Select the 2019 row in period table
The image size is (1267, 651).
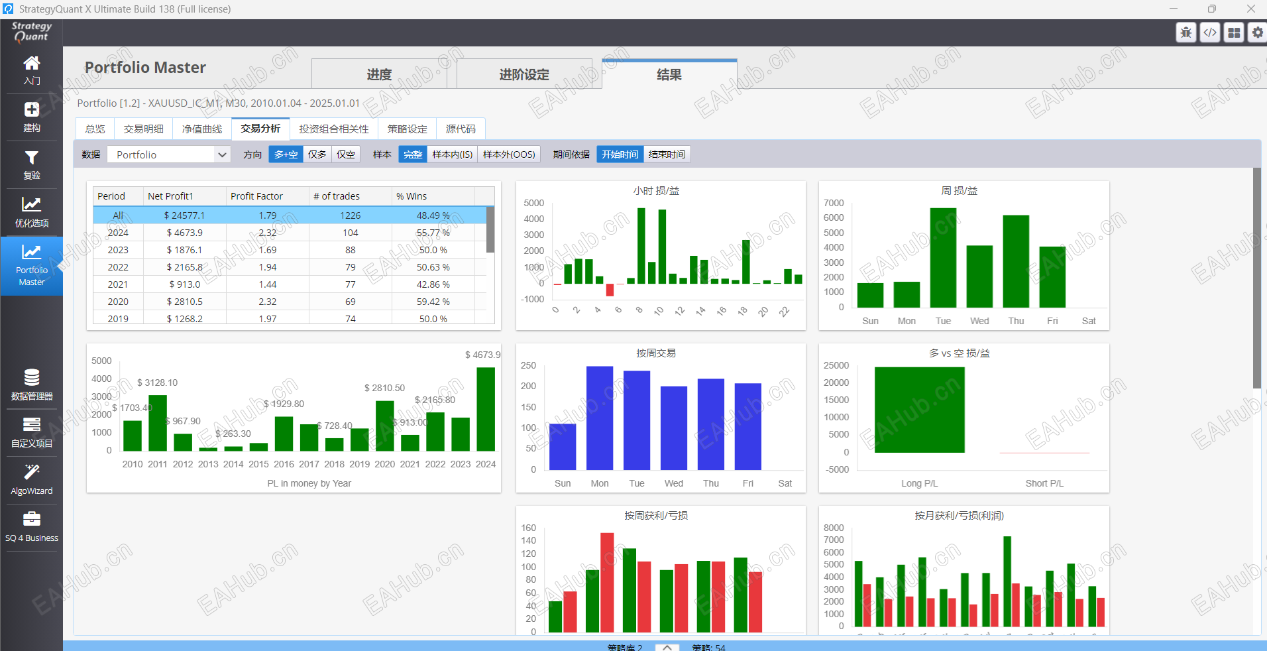(290, 318)
